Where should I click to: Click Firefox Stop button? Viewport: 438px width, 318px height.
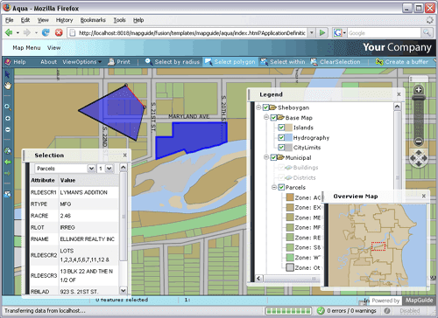pos(59,32)
